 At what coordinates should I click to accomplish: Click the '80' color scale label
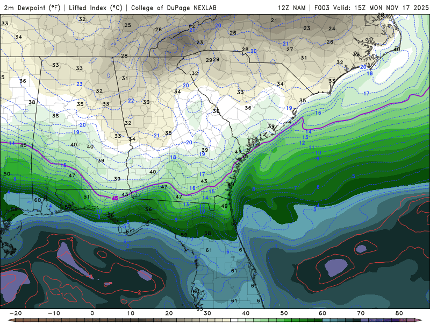[x=399, y=313]
